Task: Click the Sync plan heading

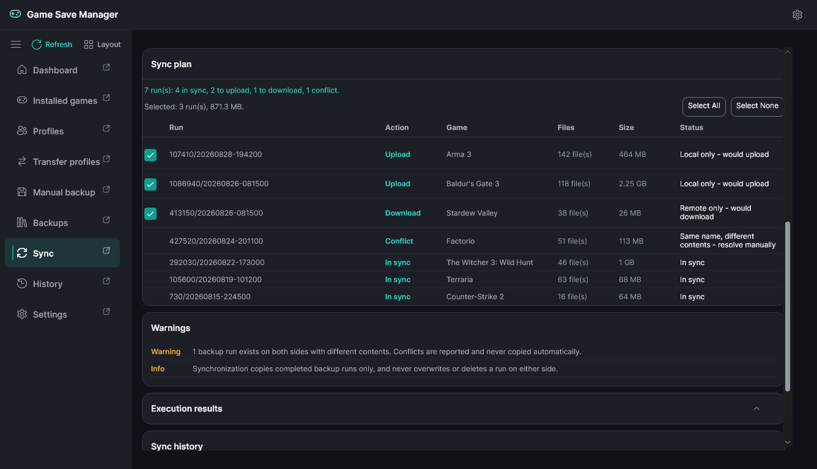Action: tap(171, 64)
